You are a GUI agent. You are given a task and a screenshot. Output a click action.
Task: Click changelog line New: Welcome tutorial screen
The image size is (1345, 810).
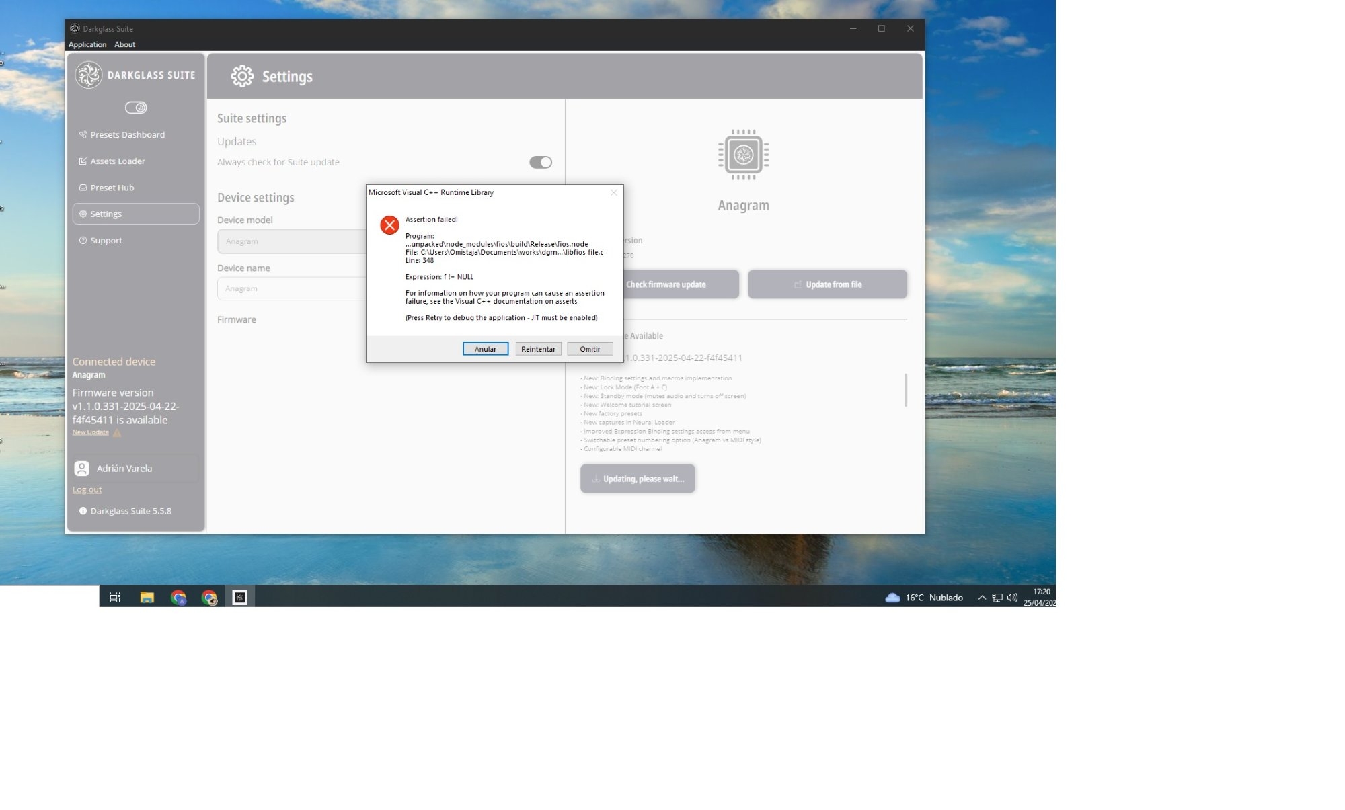[625, 405]
